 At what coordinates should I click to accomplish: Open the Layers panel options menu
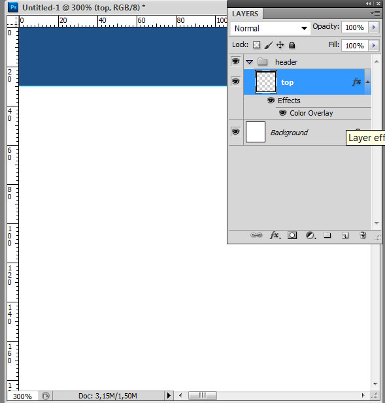coord(375,13)
